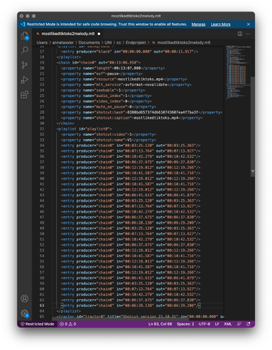272x350 pixels.
Task: Open the Source Control view
Action: coord(25,65)
